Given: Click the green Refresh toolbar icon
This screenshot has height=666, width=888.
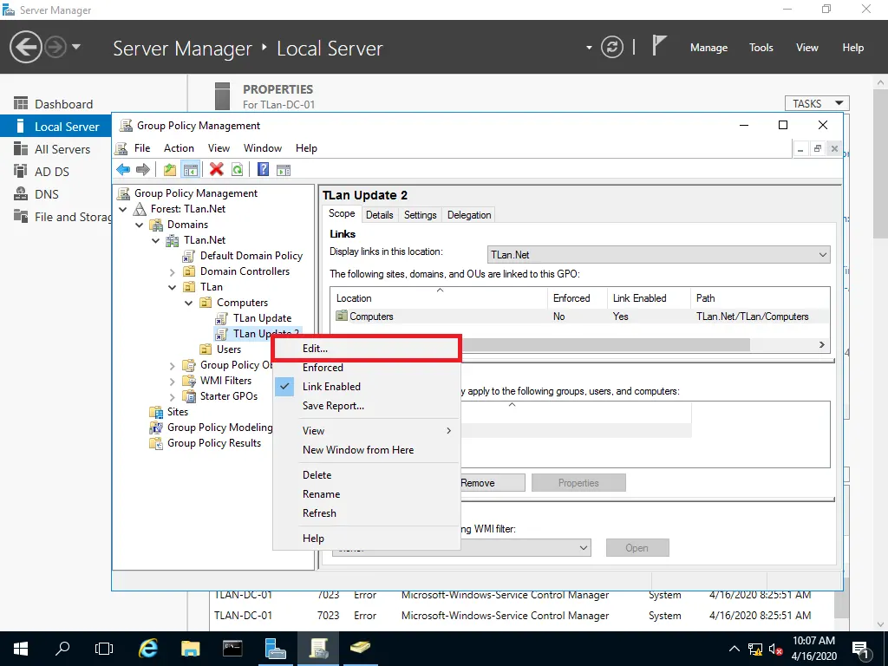Looking at the screenshot, I should pyautogui.click(x=238, y=169).
